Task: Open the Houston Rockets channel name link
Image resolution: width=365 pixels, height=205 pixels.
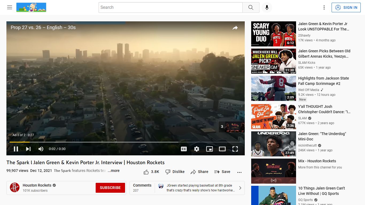Action: click(x=37, y=185)
